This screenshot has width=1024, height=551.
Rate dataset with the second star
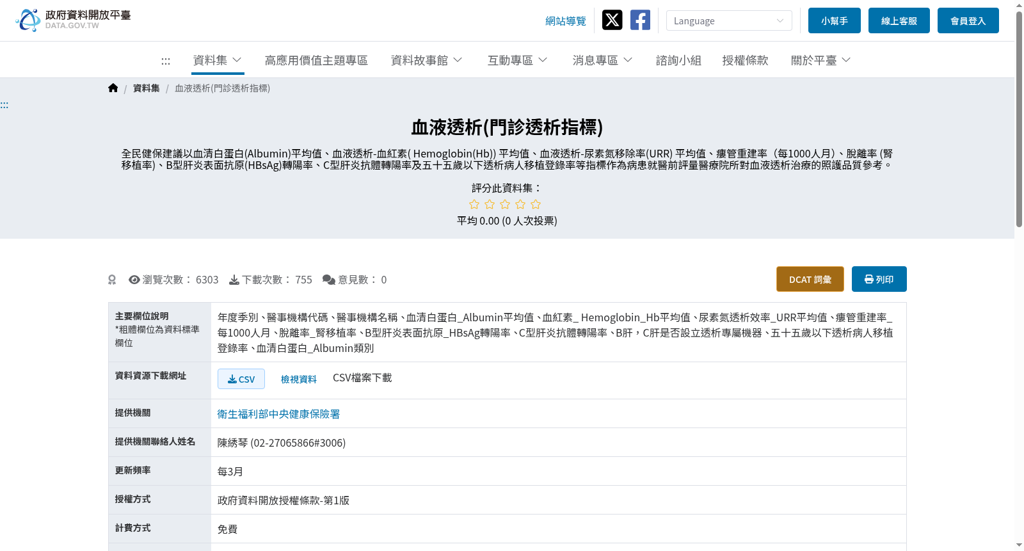click(490, 204)
